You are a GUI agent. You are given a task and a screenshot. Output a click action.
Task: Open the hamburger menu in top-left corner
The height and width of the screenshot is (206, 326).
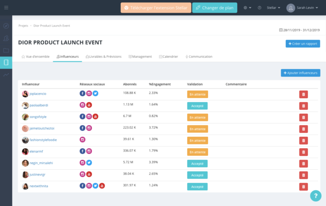tap(5, 8)
